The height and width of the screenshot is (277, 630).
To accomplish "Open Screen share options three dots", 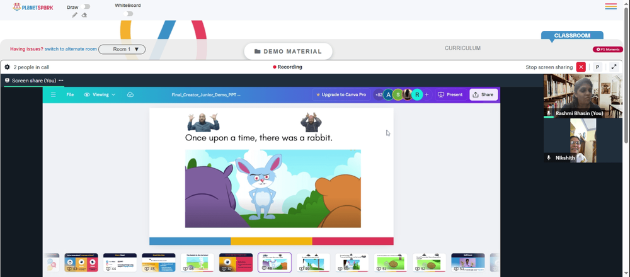I will pyautogui.click(x=61, y=81).
